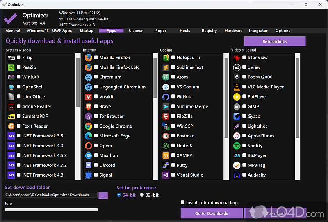This screenshot has width=328, height=222.
Task: Click the VLC Media Player cone icon
Action: pyautogui.click(x=237, y=87)
